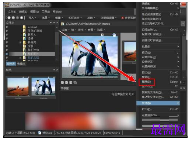Choose 剪切 Ctrl+X in the context menu
This screenshot has height=141, width=192.
(158, 72)
